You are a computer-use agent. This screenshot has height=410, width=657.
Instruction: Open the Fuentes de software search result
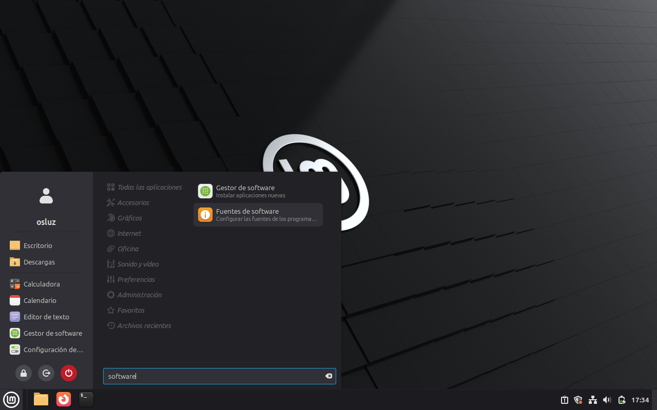(x=258, y=215)
